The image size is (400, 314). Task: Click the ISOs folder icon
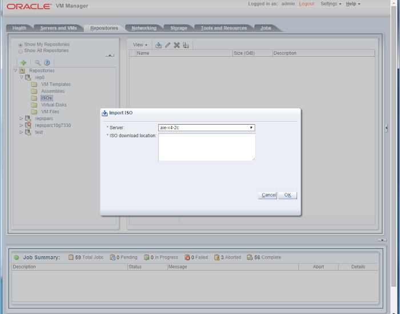[x=34, y=98]
